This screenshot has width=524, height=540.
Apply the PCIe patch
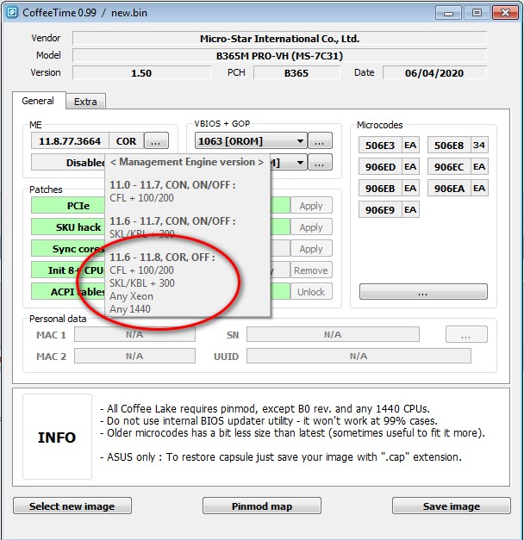tap(311, 206)
